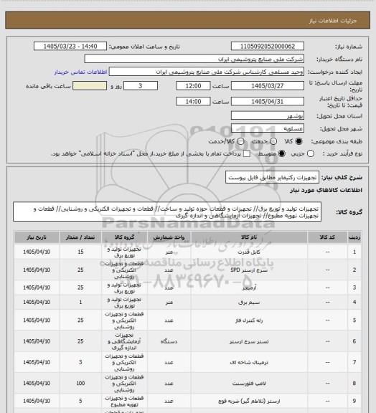
Task: Select the آرمیچر item name
Action: pyautogui.click(x=249, y=288)
